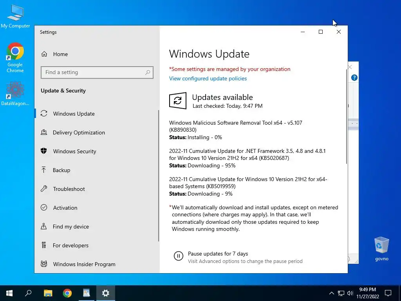
Task: Click blue help icon in background window
Action: pyautogui.click(x=354, y=78)
